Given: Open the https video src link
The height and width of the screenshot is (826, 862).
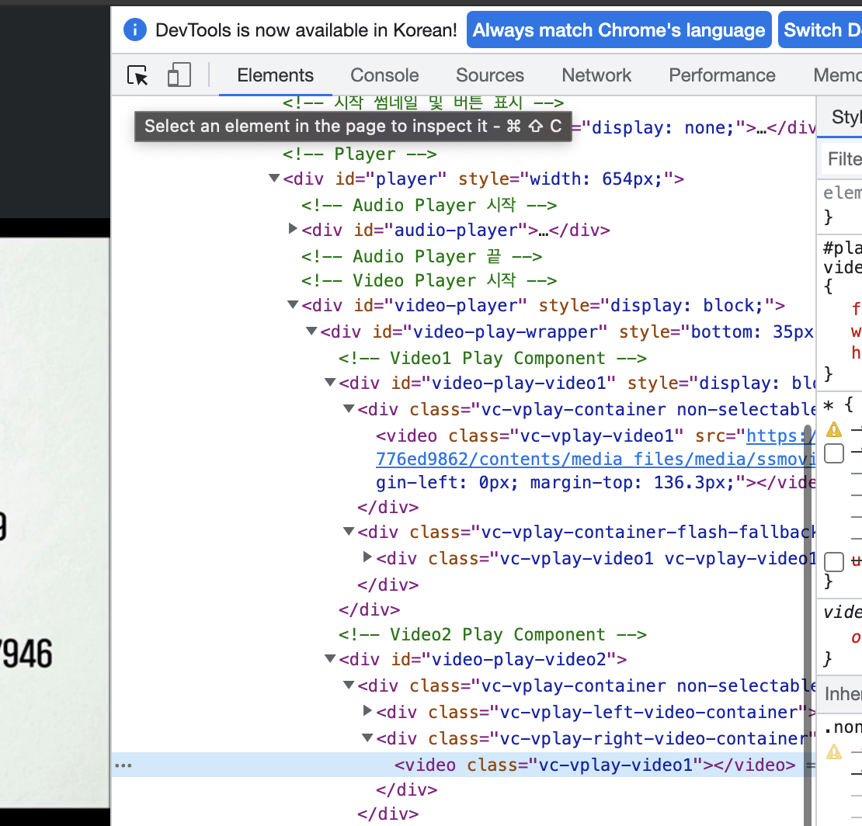Looking at the screenshot, I should 780,436.
